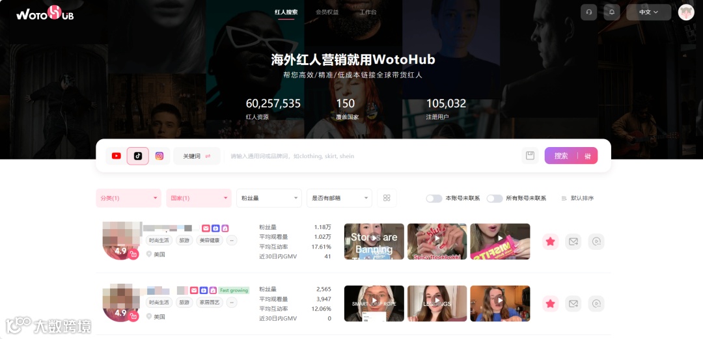This screenshot has height=339, width=703.
Task: Play the SMART JUMP ROPE video thumbnail
Action: [374, 304]
